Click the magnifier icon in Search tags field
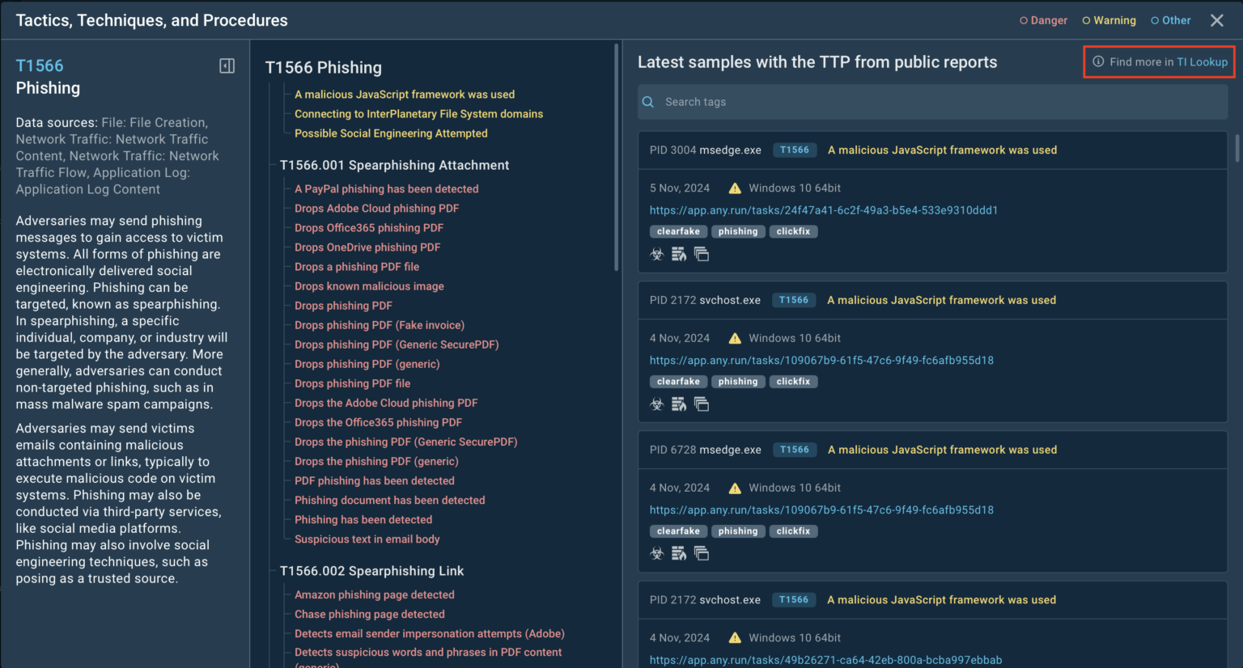The image size is (1243, 668). 648,102
